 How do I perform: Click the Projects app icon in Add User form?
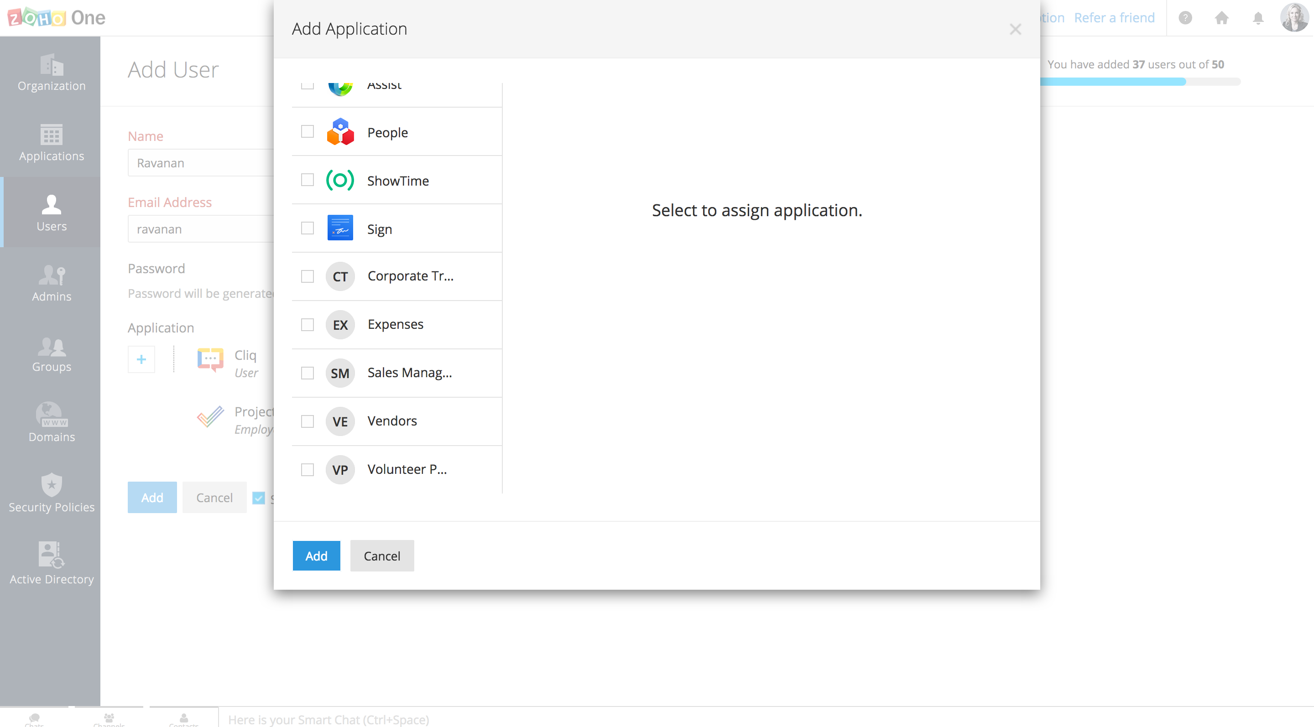(x=210, y=417)
